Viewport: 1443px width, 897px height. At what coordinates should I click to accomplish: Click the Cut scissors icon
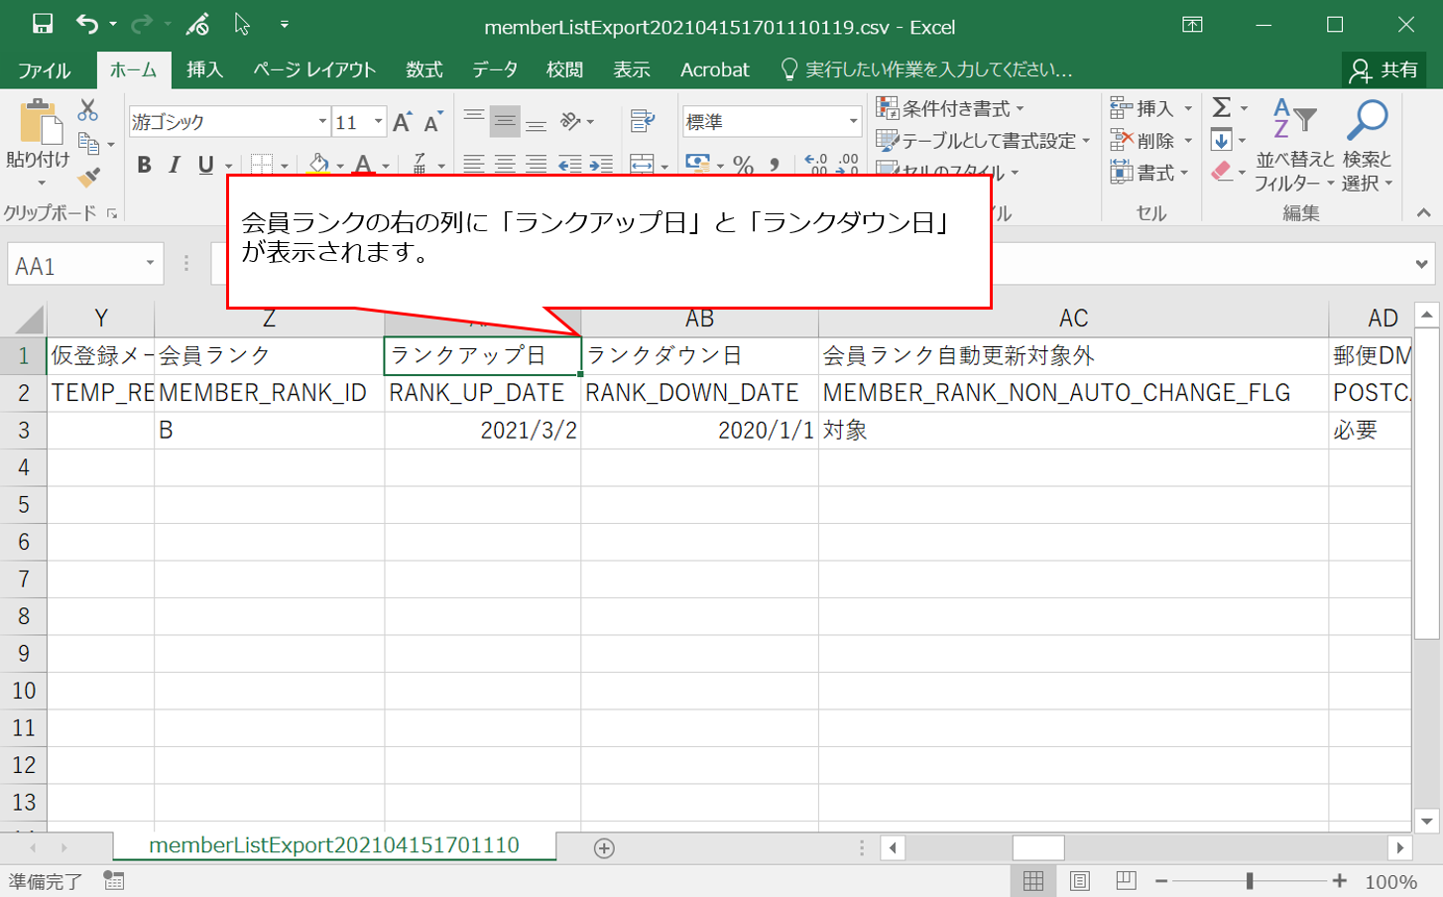pyautogui.click(x=88, y=109)
